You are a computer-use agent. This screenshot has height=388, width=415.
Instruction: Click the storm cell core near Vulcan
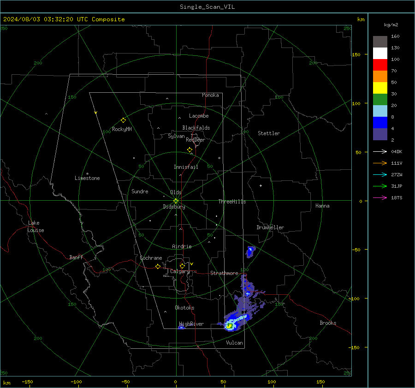point(230,326)
